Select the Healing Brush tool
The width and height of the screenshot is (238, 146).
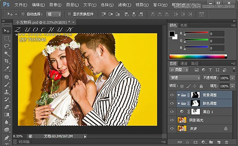[x=7, y=77]
